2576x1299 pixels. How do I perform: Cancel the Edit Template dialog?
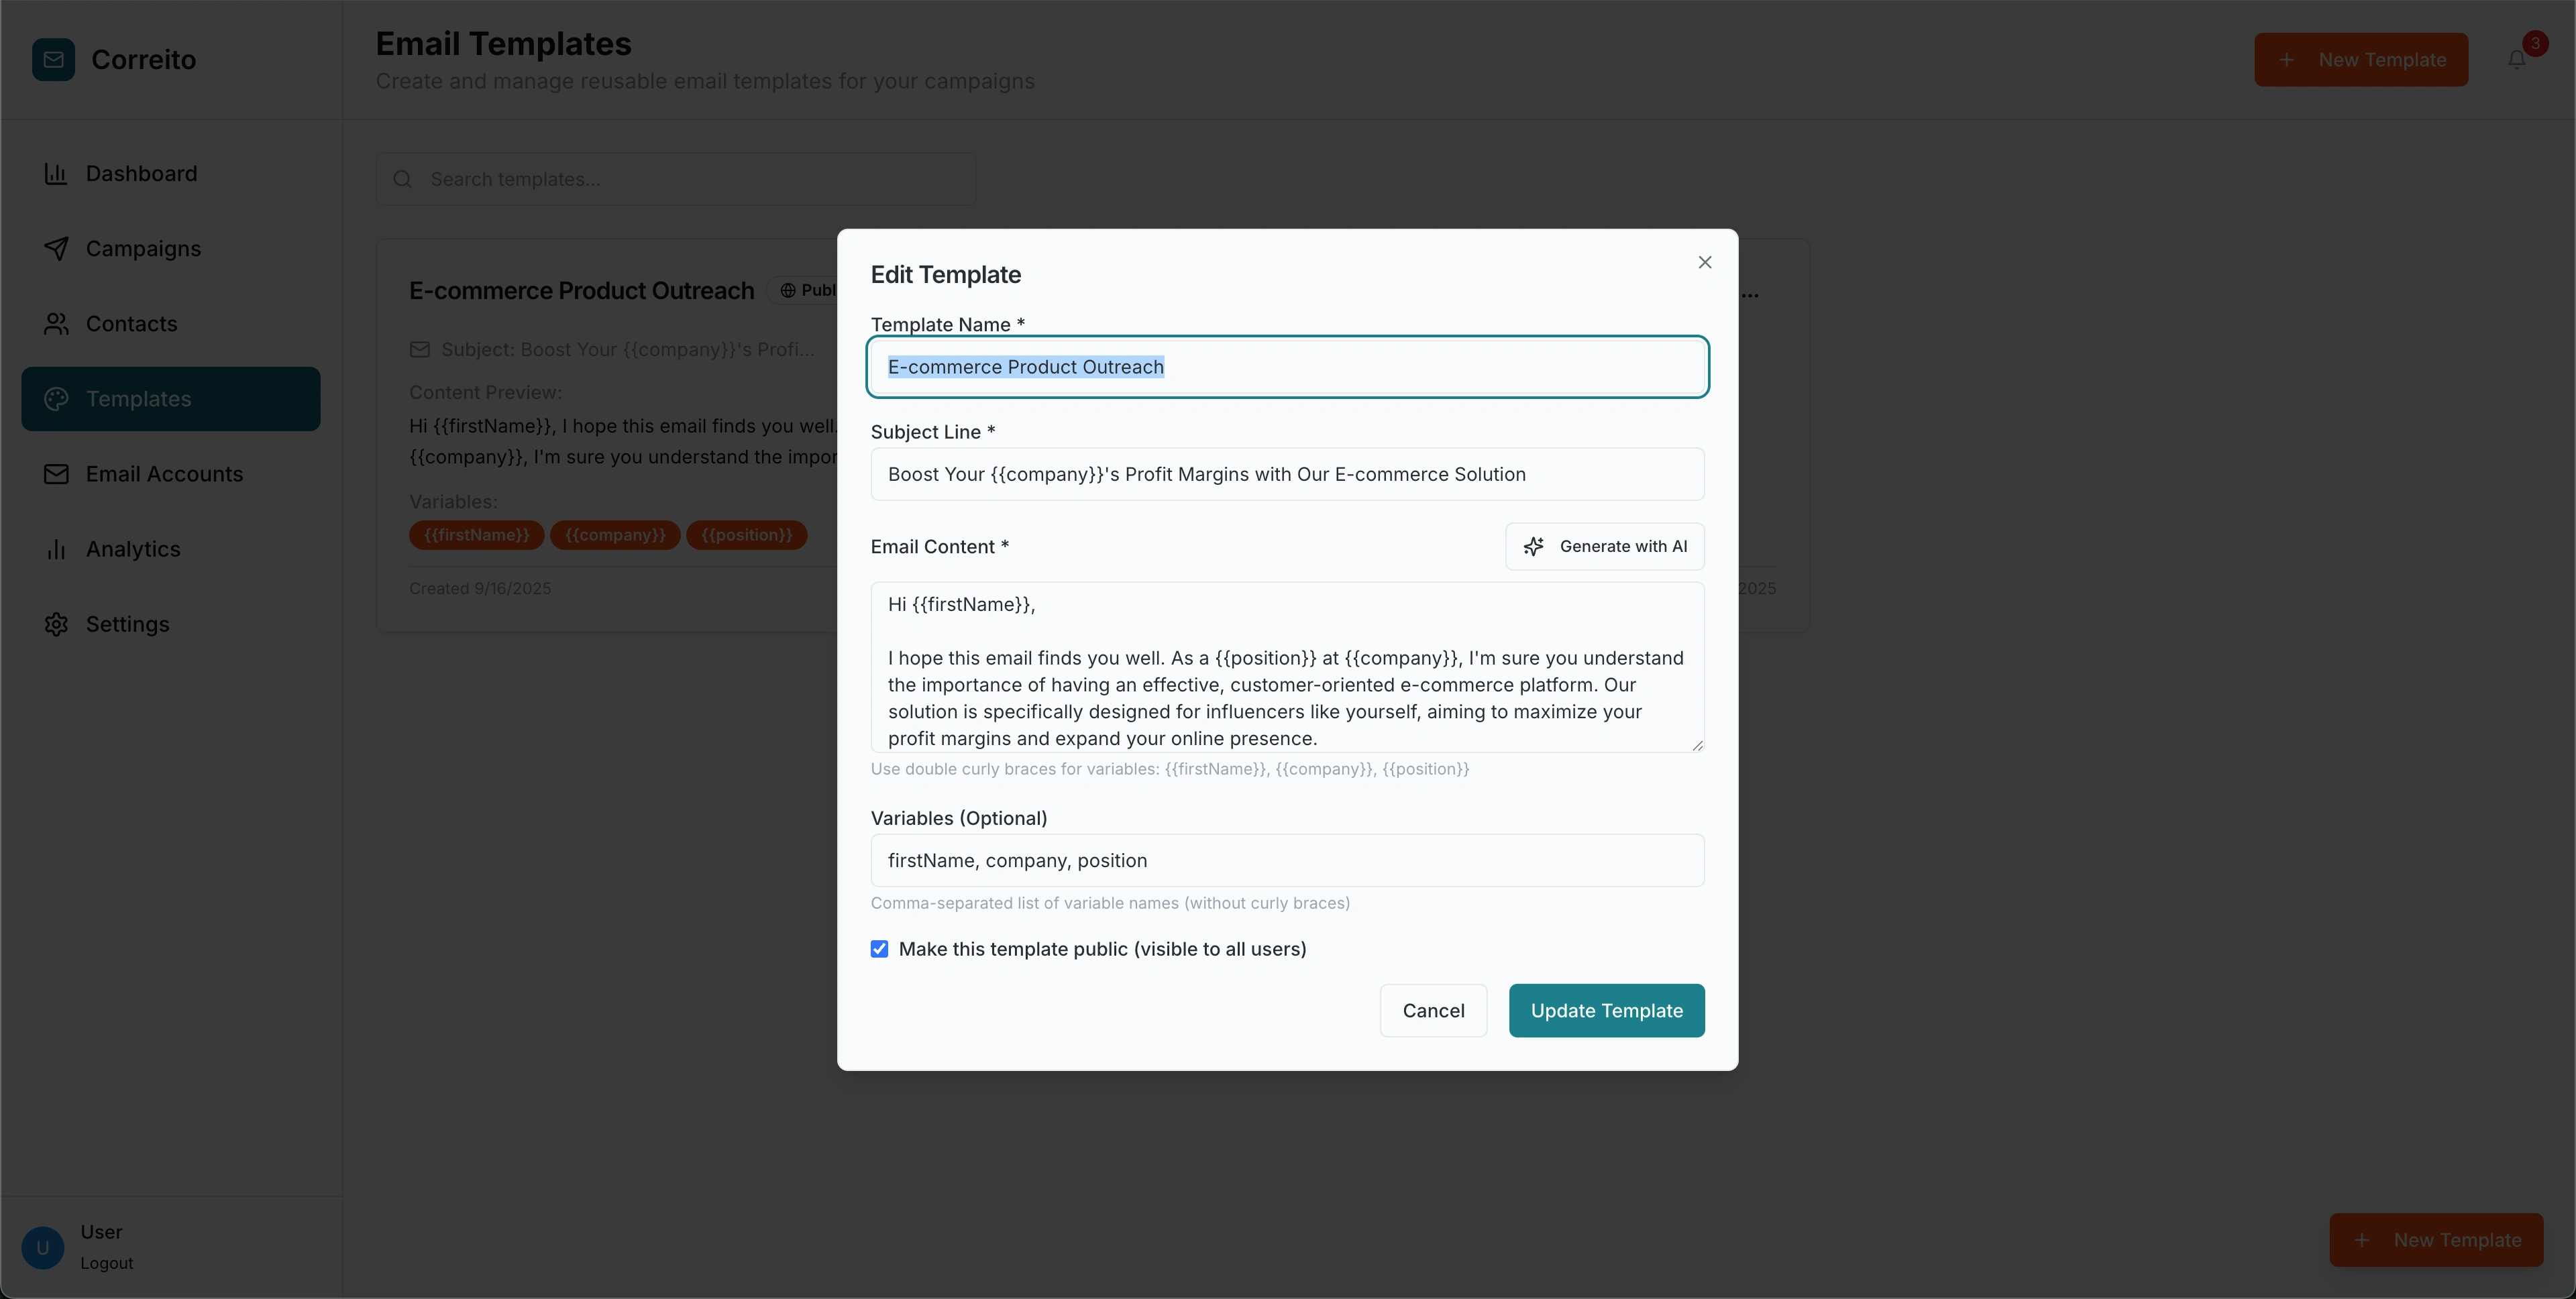1433,1010
